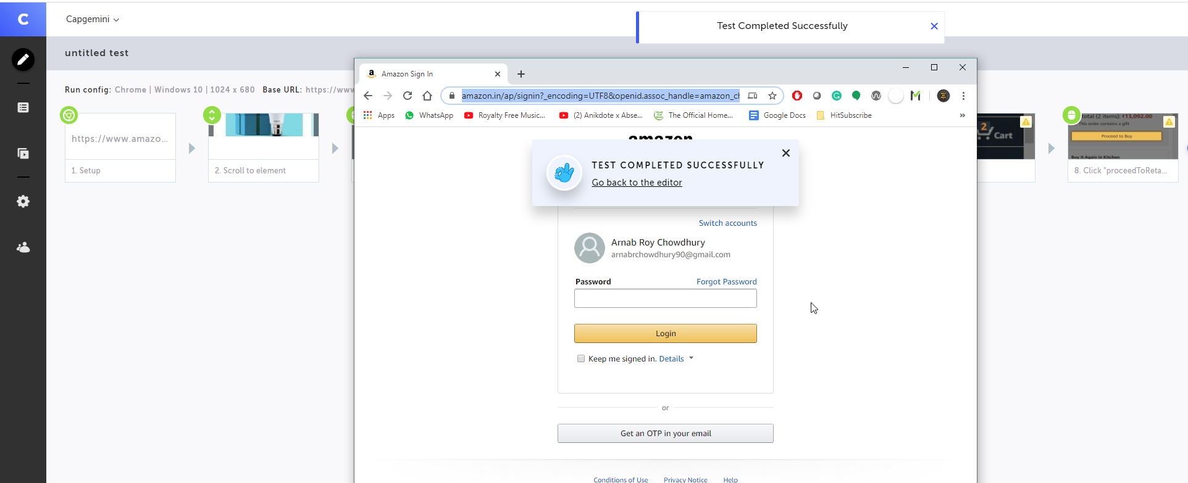The image size is (1188, 483).
Task: Click the Chrome home button
Action: [x=427, y=96]
